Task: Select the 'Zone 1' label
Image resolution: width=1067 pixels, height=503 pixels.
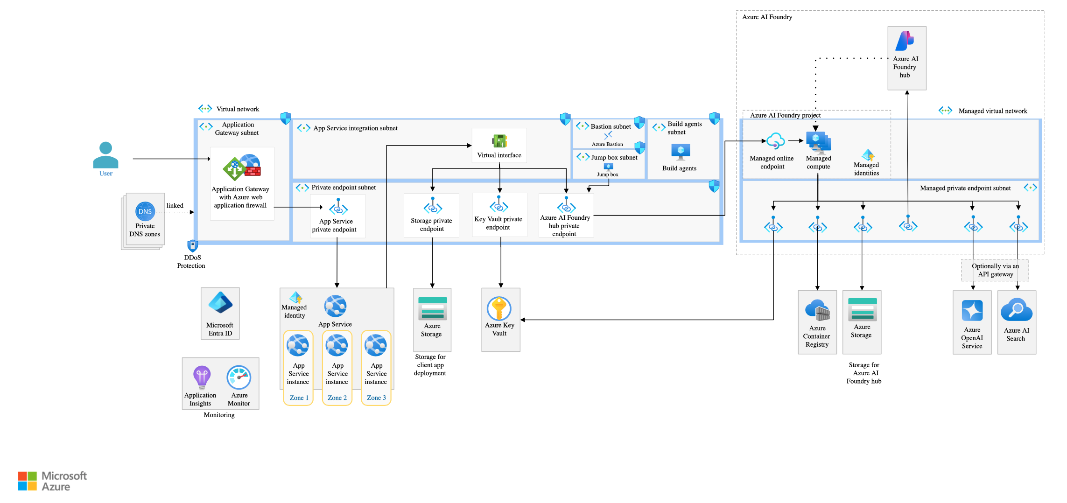Action: point(299,398)
